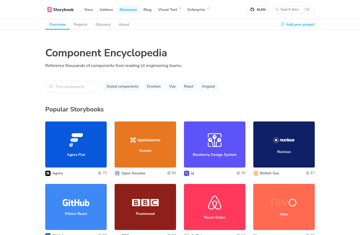Click component count icon next to 39
The height and width of the screenshot is (235, 360).
point(238,173)
